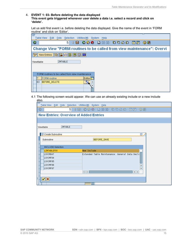Click Select All icon in application toolbar

click(70, 55)
